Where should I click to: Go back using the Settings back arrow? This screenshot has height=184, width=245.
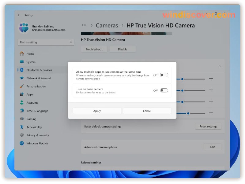coord(19,15)
